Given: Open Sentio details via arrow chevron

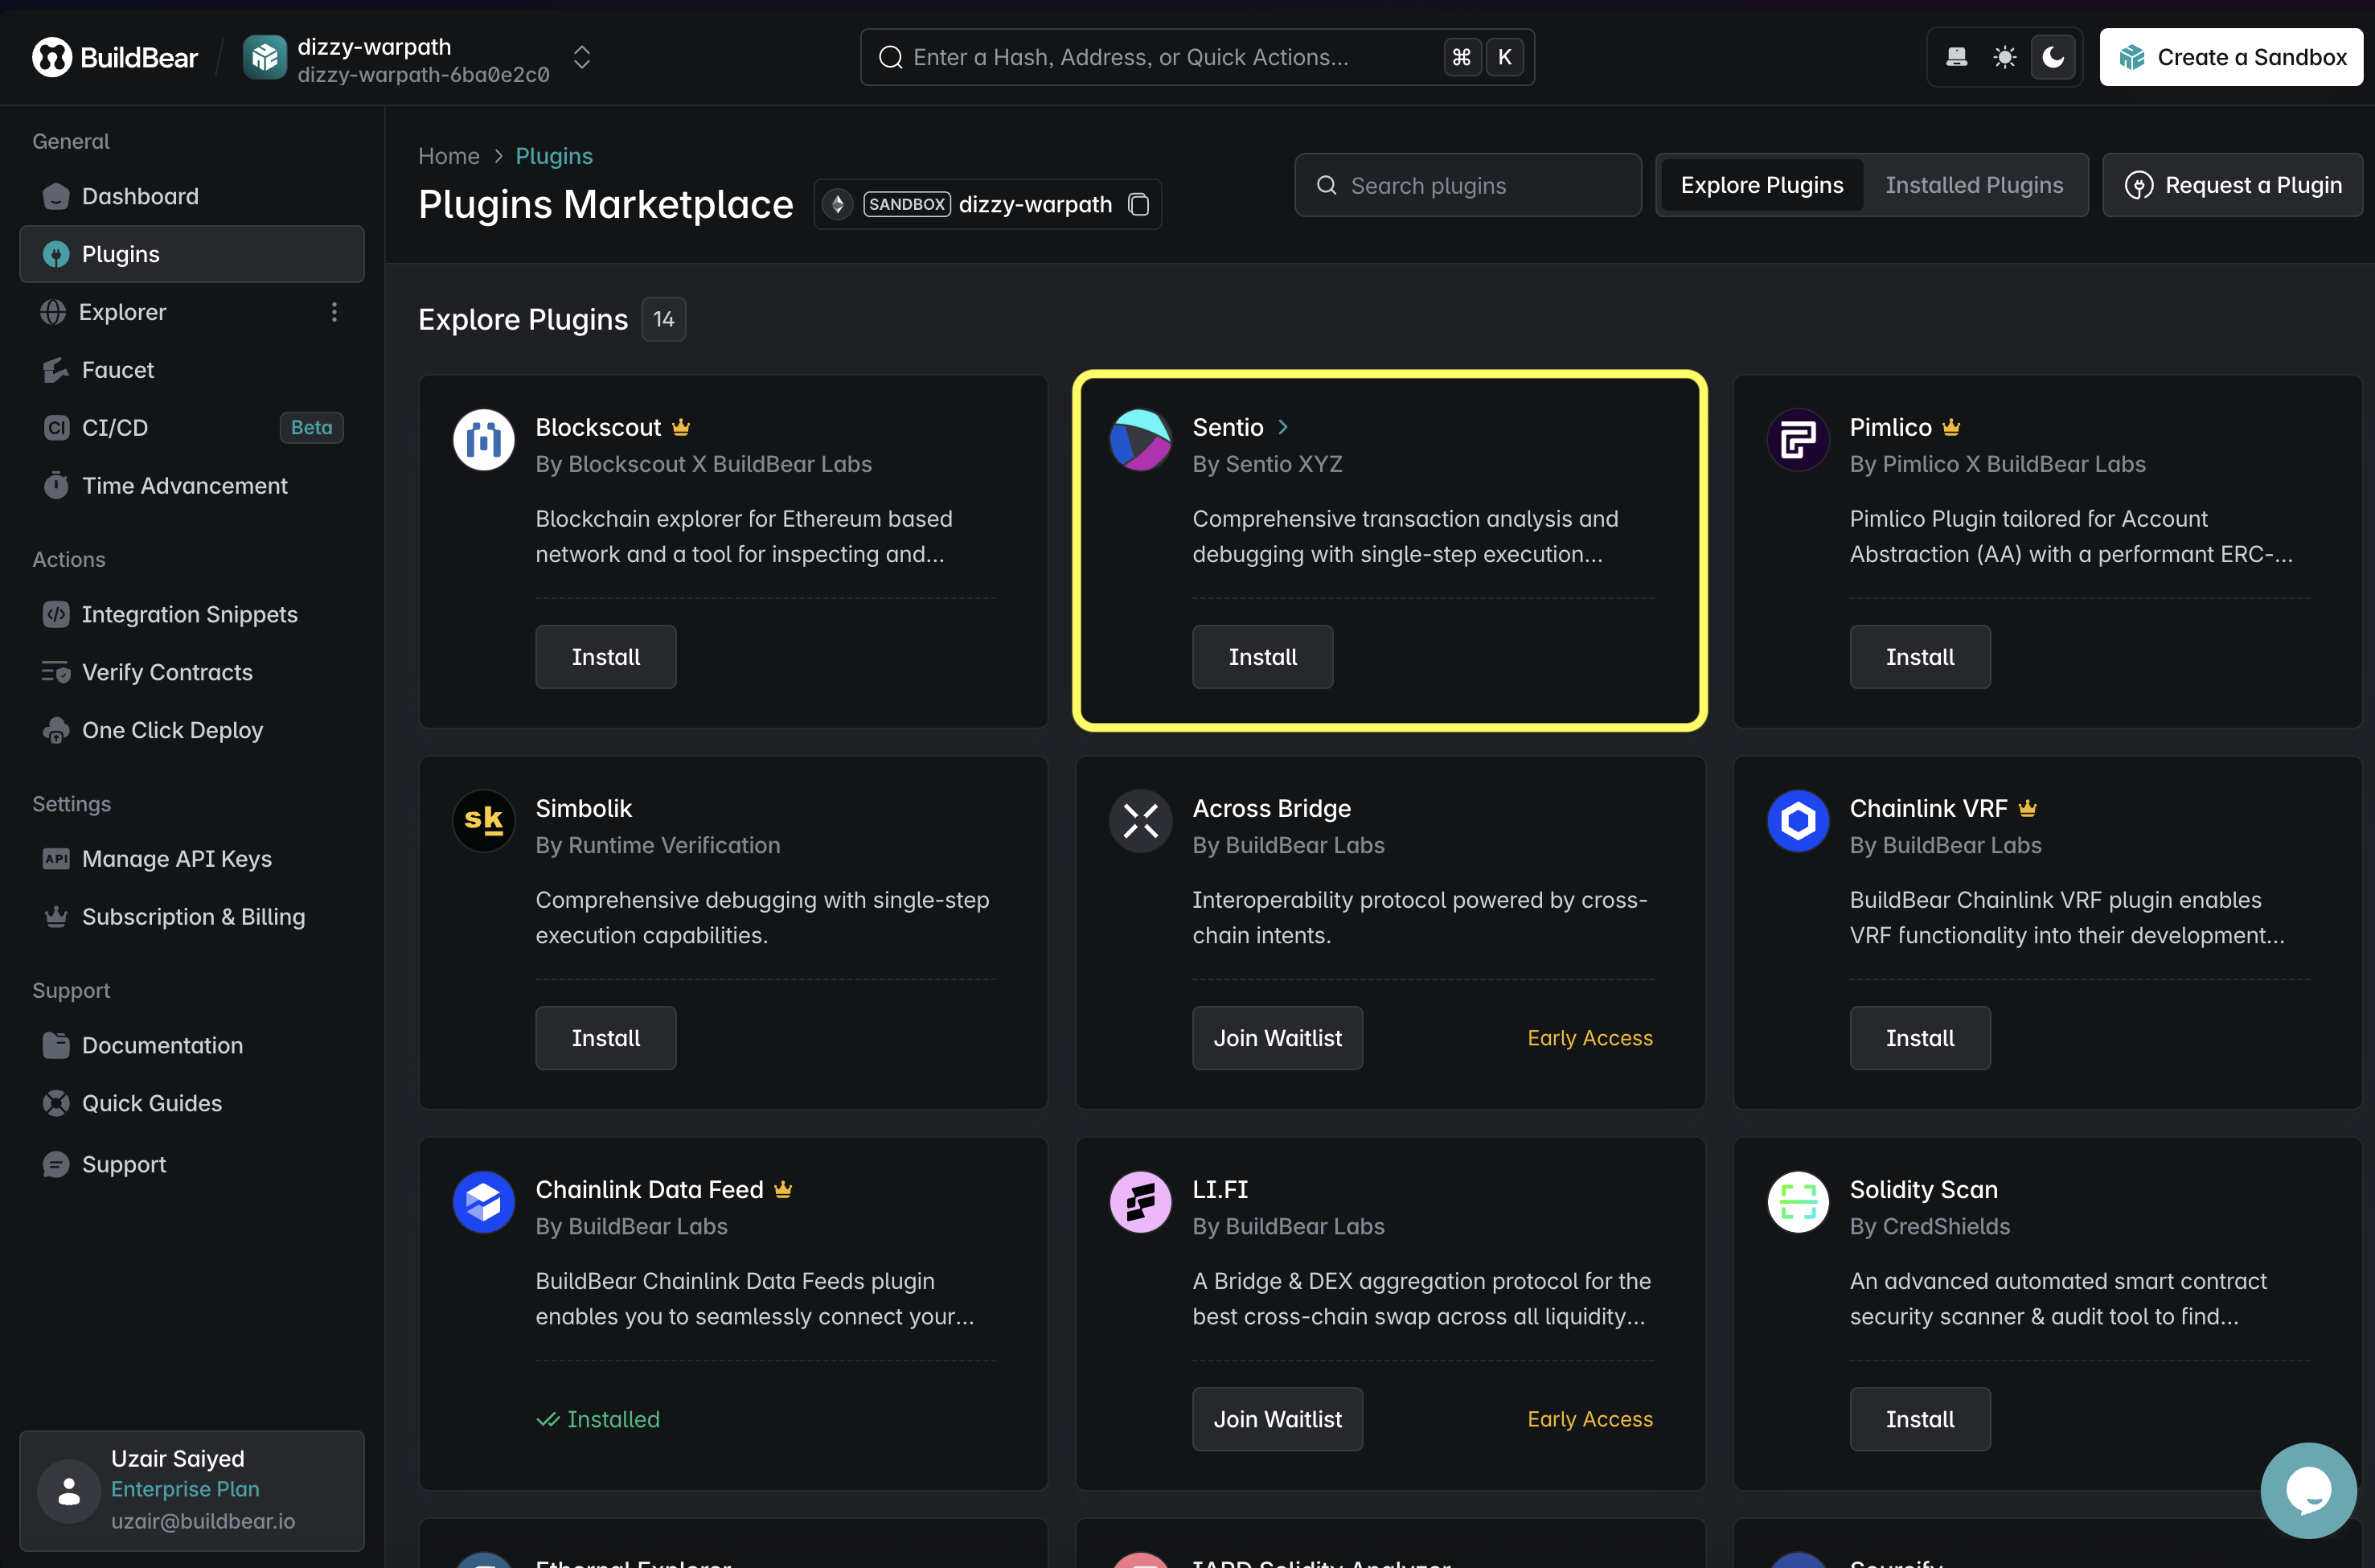Looking at the screenshot, I should pos(1282,427).
